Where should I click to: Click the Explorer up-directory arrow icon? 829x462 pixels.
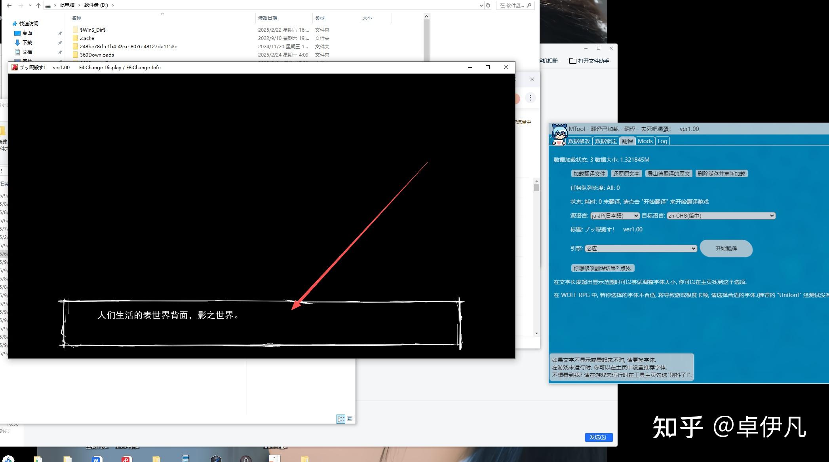click(38, 5)
